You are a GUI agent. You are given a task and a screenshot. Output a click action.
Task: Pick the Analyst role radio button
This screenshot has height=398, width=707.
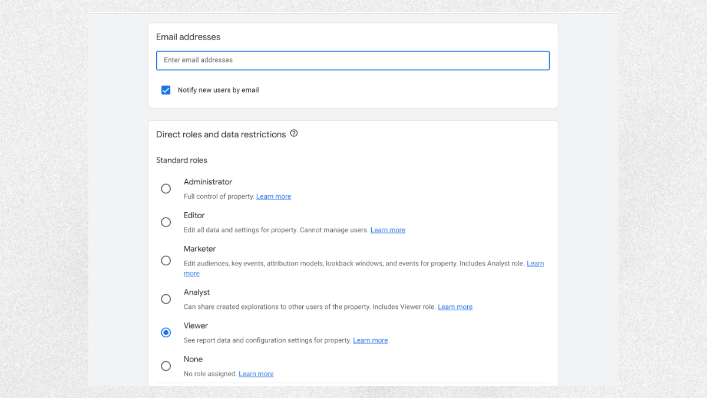pyautogui.click(x=166, y=299)
